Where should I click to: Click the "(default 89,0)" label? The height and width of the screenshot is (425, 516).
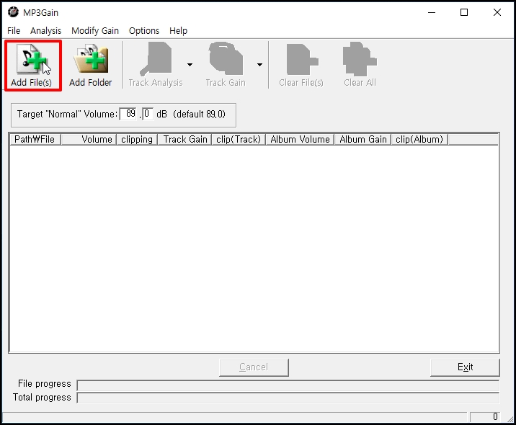point(199,114)
